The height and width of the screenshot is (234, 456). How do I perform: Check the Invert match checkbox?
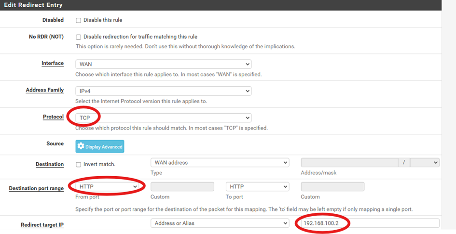(x=78, y=165)
